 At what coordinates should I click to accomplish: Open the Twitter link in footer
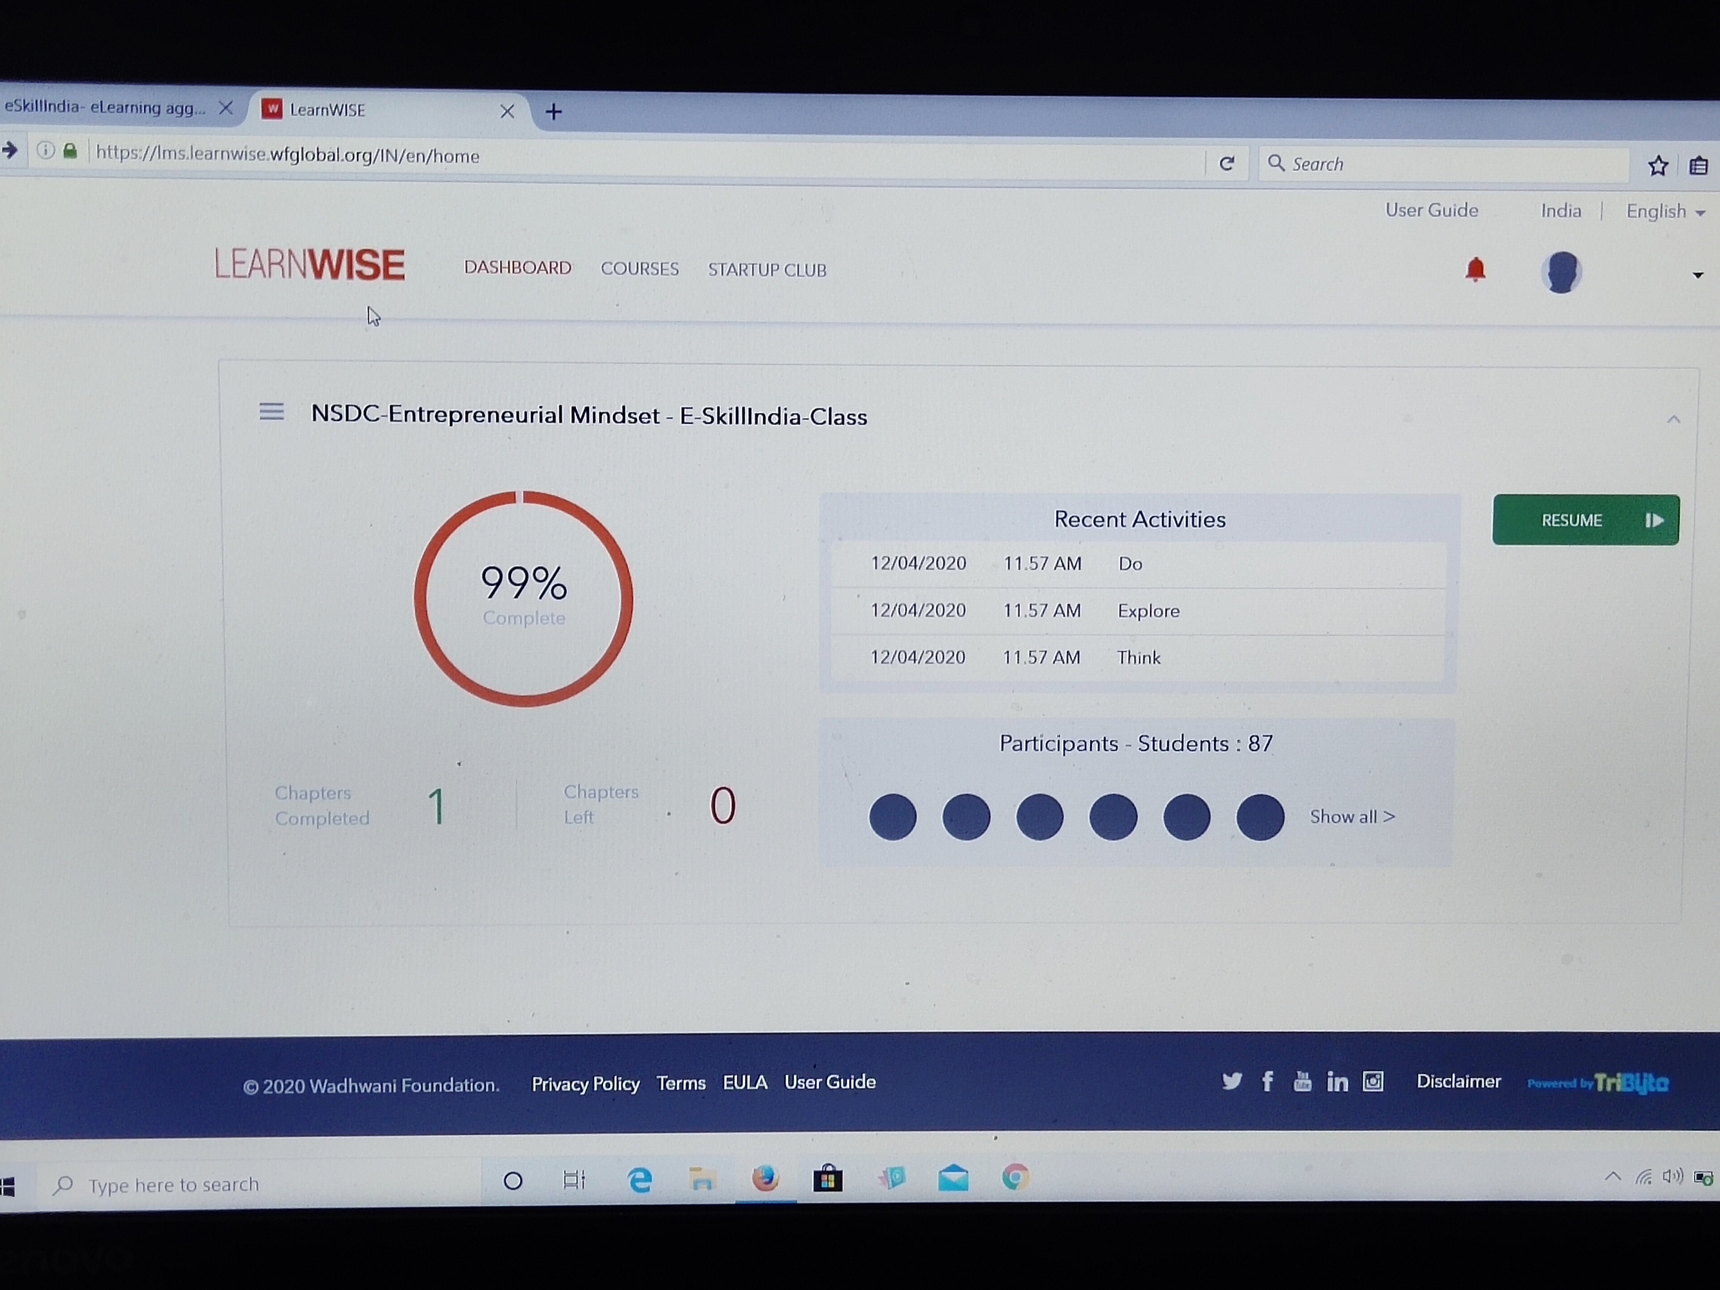coord(1232,1081)
